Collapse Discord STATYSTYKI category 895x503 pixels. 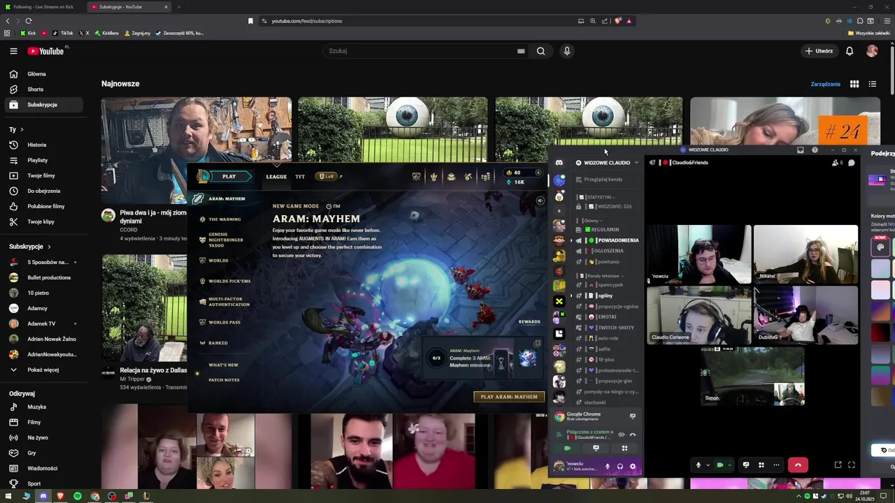coord(600,197)
